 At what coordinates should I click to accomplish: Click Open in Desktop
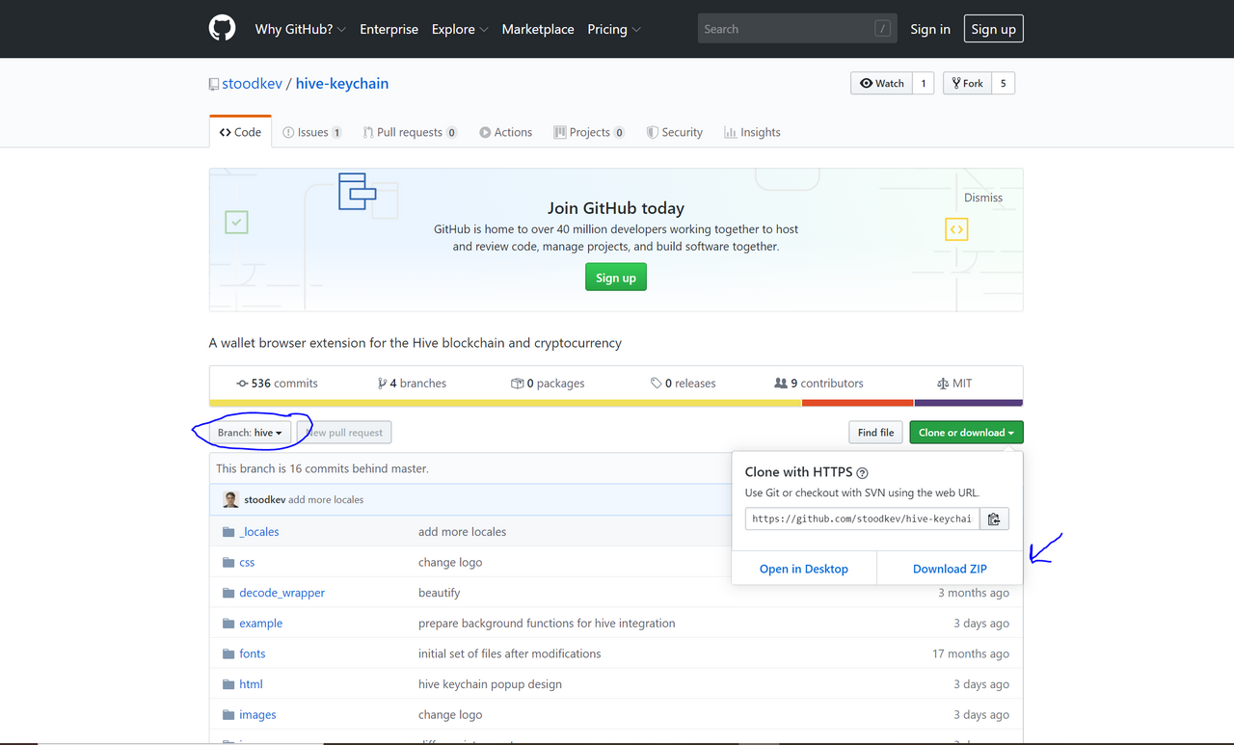[x=804, y=569]
